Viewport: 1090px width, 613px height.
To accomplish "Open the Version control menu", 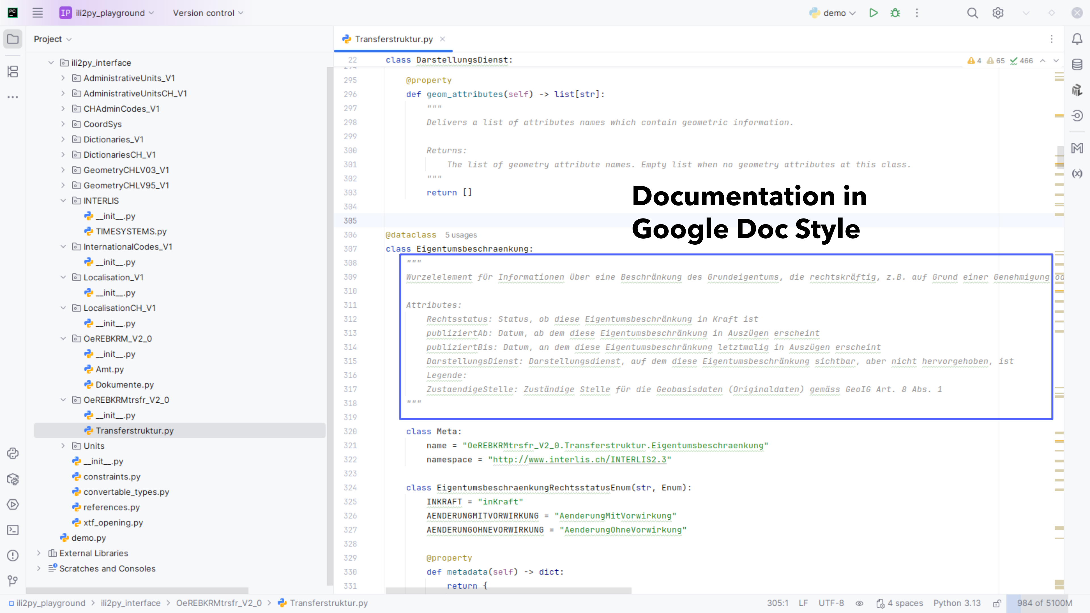I will (208, 13).
